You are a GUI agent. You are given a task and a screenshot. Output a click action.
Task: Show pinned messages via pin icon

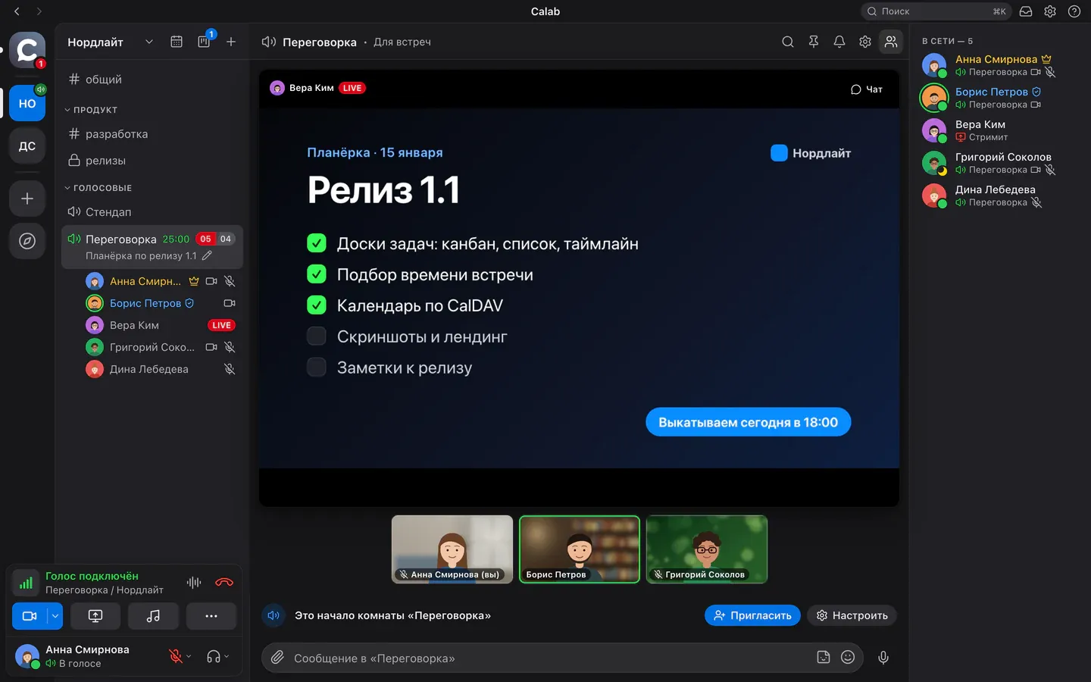point(814,42)
